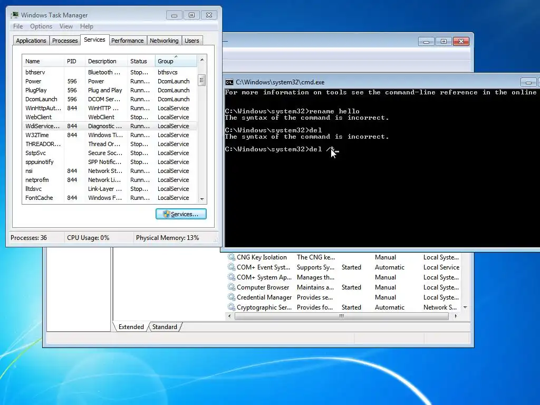This screenshot has width=540, height=405.
Task: Close the Services window with red X
Action: (x=461, y=42)
